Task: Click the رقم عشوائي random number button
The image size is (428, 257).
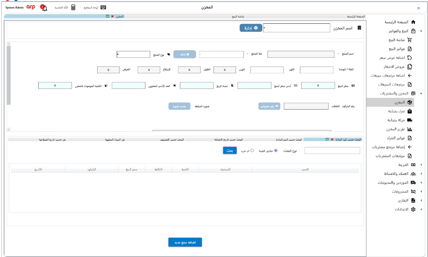Action: tap(269, 106)
